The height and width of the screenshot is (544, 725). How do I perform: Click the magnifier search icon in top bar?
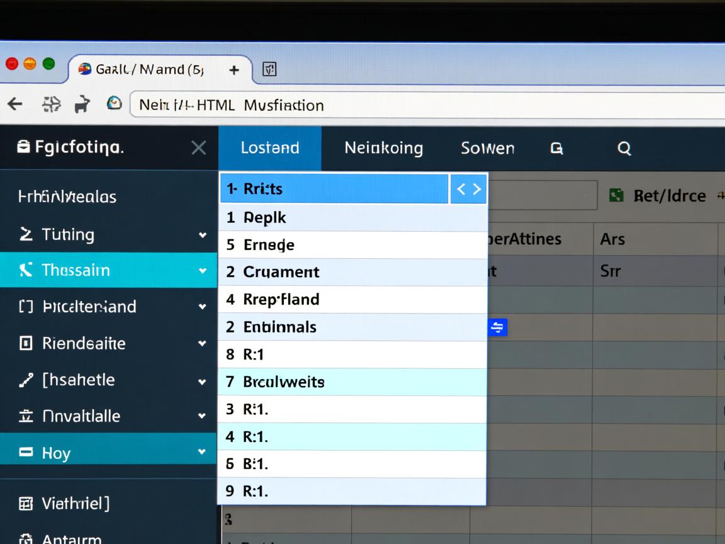[x=624, y=149]
